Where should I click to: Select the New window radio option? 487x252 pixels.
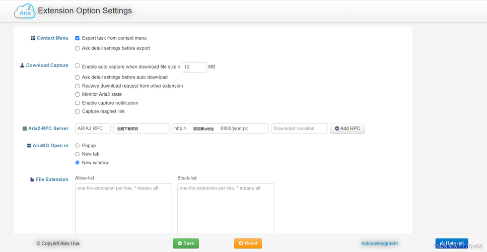78,162
